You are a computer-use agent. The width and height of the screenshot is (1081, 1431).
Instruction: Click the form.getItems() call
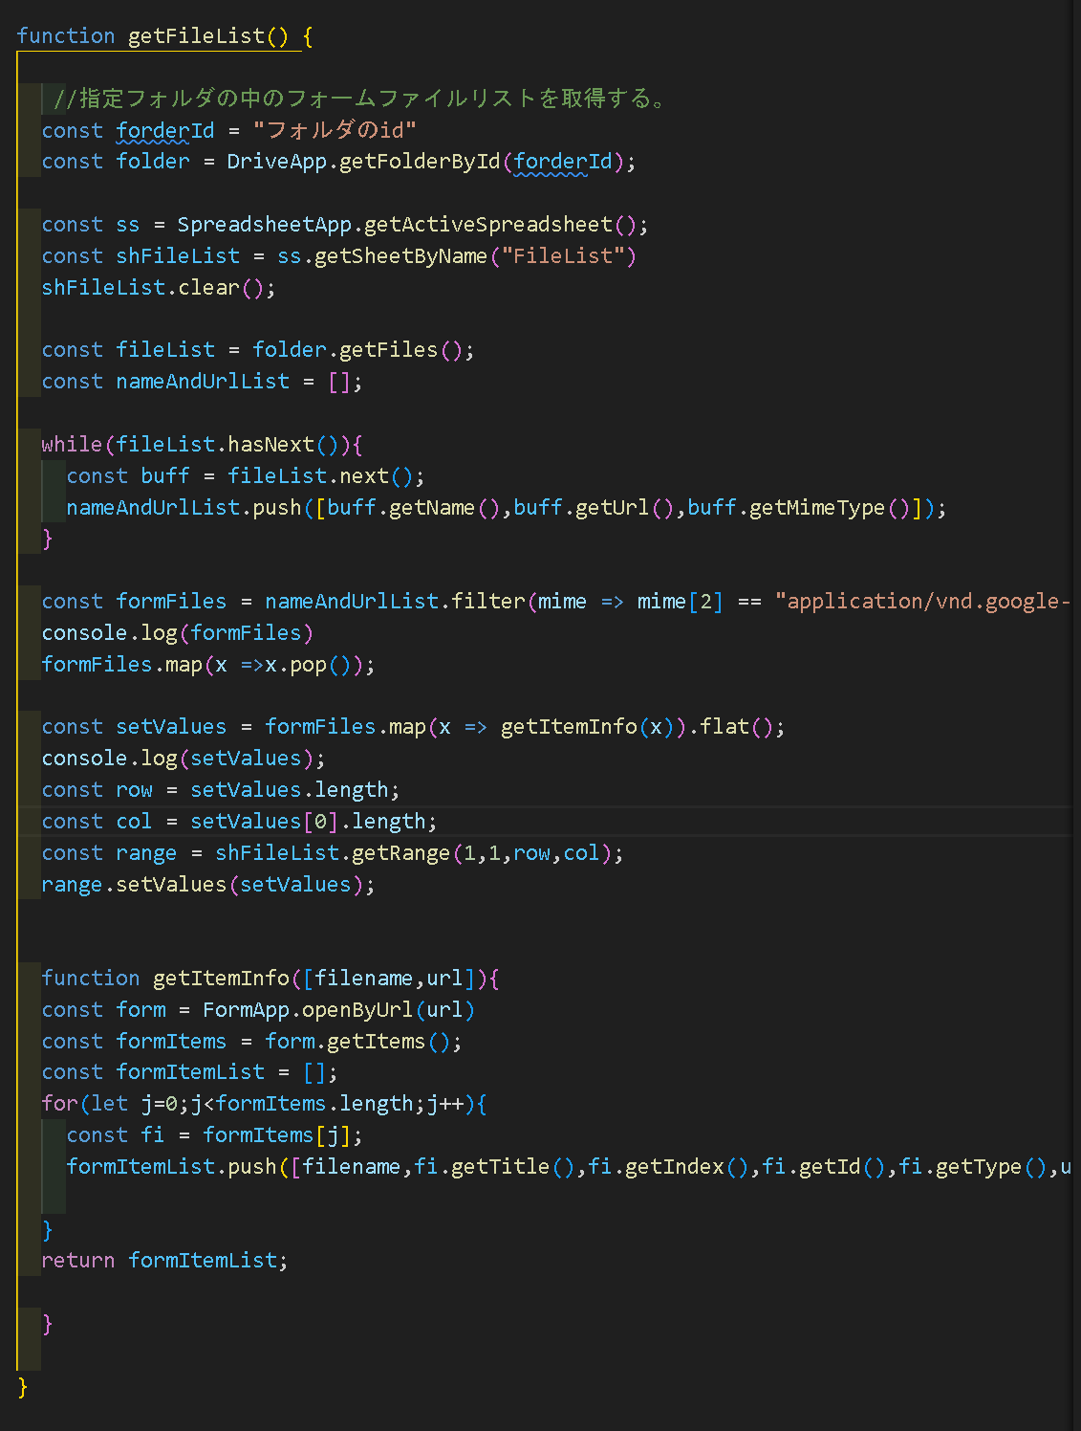click(x=363, y=1042)
